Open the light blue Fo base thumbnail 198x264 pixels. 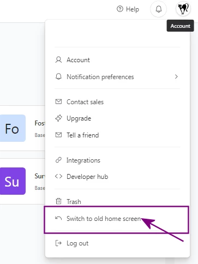coord(13,128)
